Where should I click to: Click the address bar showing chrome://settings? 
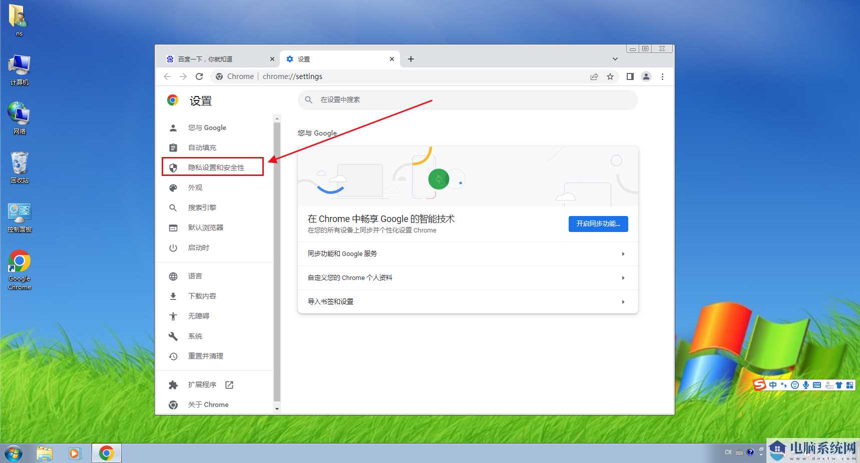[x=400, y=76]
